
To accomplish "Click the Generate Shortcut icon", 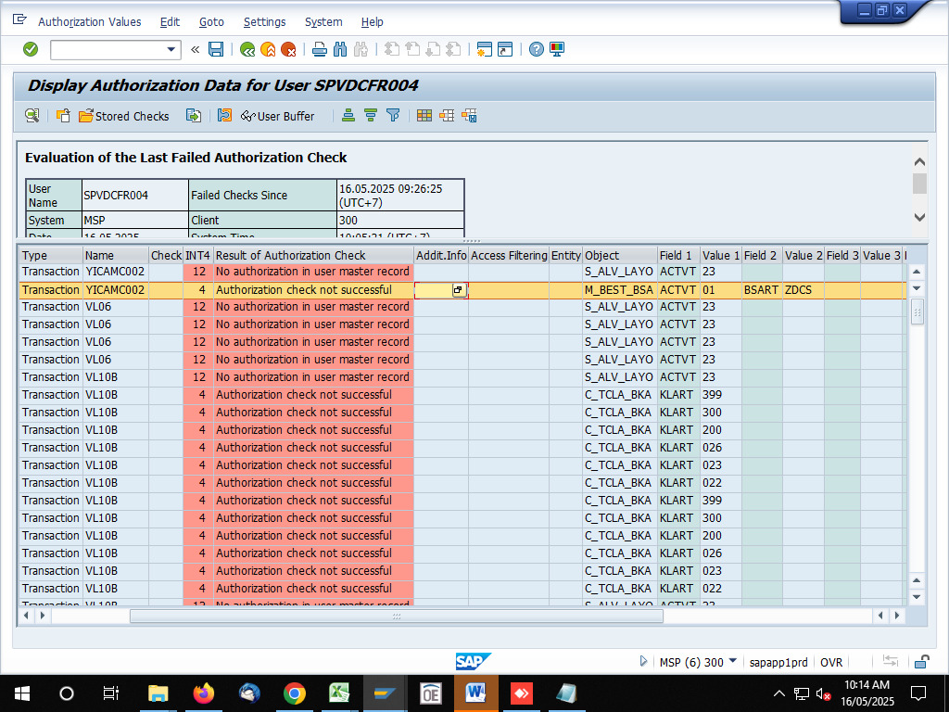I will point(505,50).
